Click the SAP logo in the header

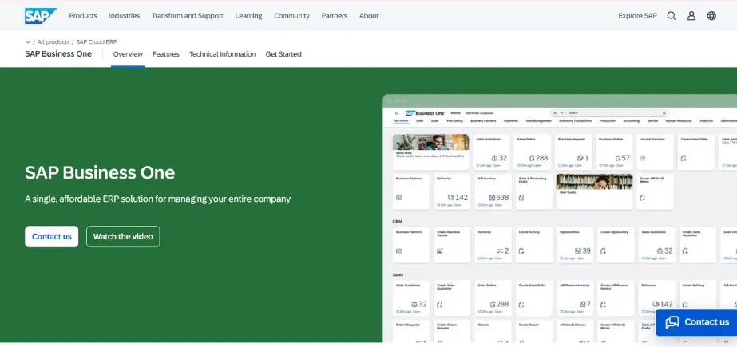coord(41,15)
